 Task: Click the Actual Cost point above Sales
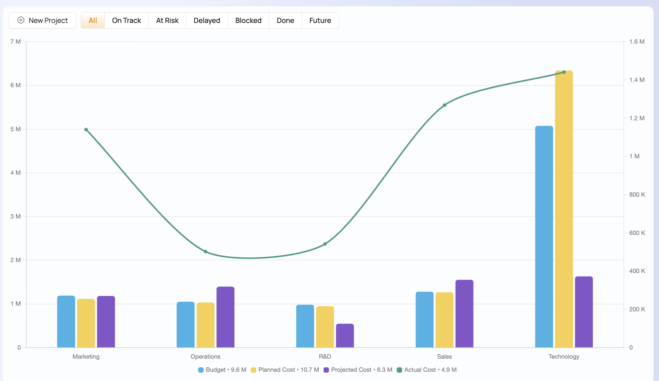tap(444, 105)
